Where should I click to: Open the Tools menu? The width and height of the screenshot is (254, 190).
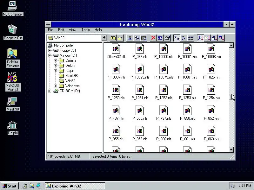[85, 30]
